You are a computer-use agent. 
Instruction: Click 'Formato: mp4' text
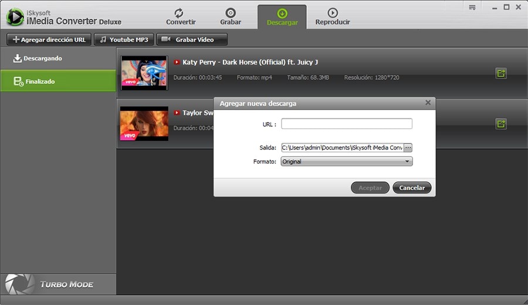[x=254, y=77]
